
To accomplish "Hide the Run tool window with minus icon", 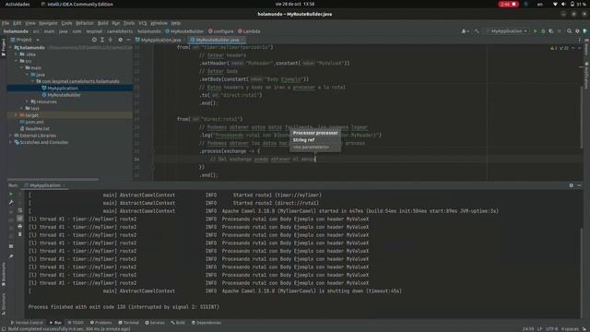I will point(579,185).
